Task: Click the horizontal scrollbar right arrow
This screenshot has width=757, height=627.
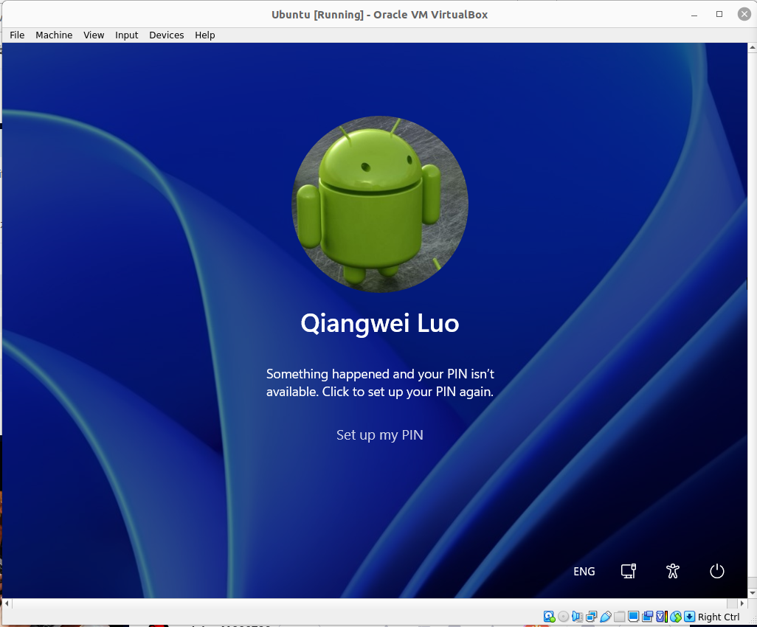Action: click(742, 604)
